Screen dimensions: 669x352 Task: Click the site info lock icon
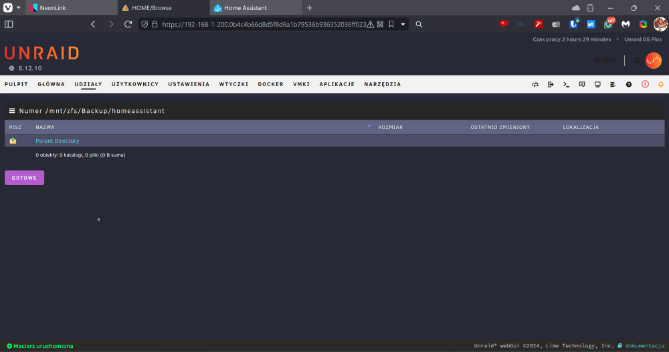point(155,24)
